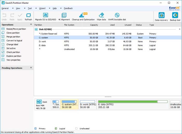The height and width of the screenshot is (134, 182).
Task: Collapse the Operations panel
Action: pyautogui.click(x=31, y=24)
